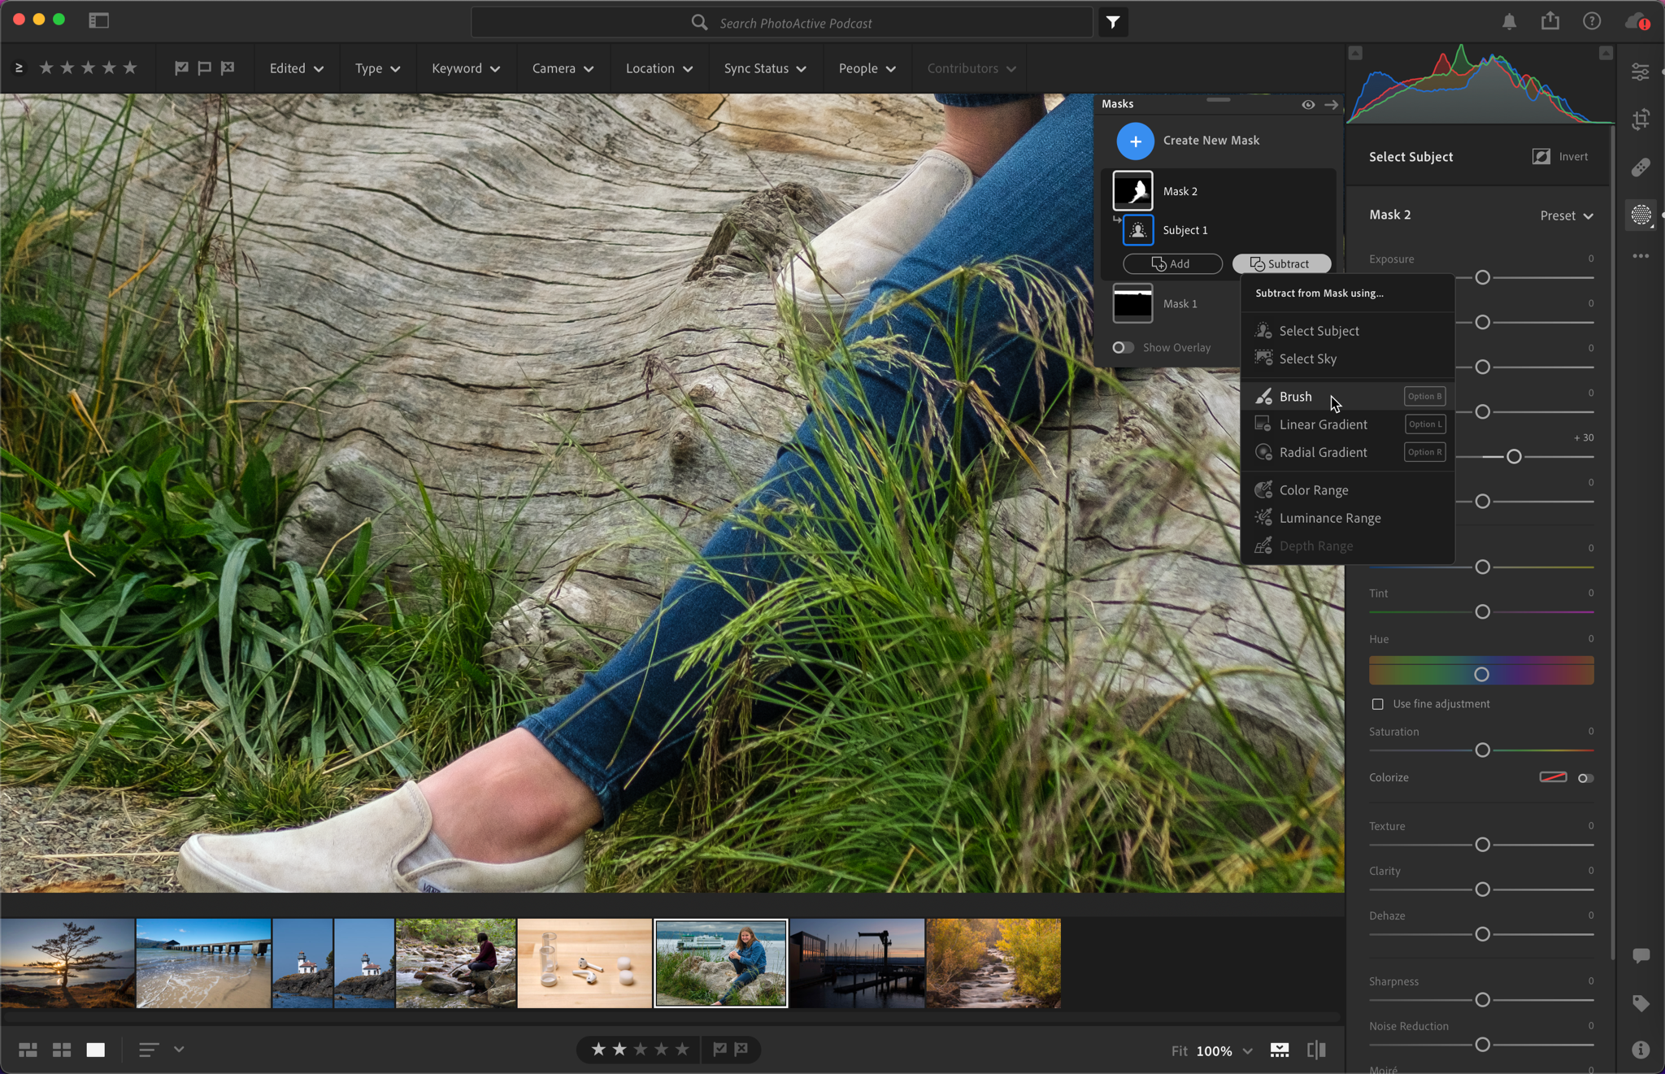Filter by rejected flag in top bar
This screenshot has width=1665, height=1074.
[x=228, y=68]
